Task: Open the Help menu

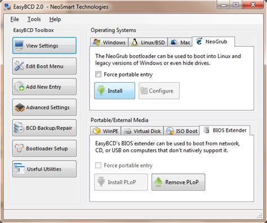Action: pos(55,19)
